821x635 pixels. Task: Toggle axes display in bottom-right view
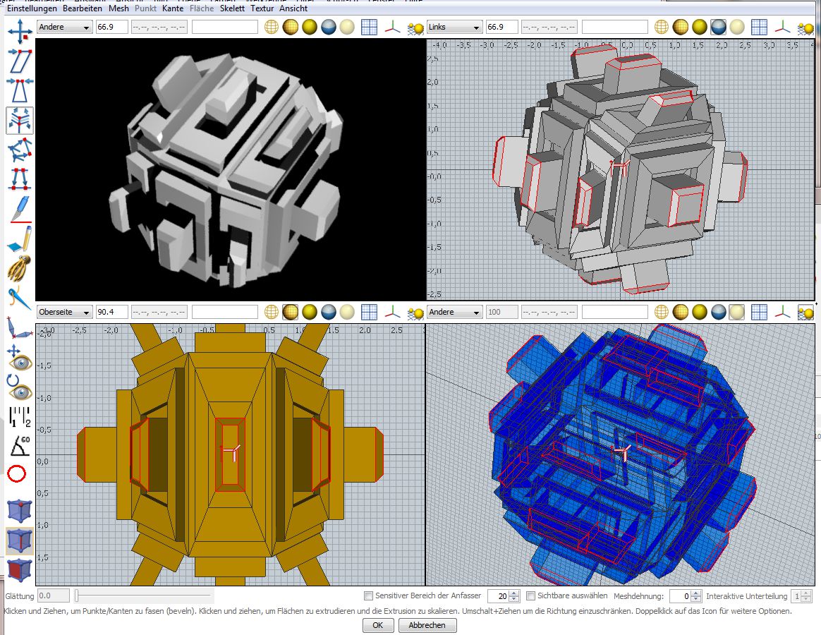pyautogui.click(x=782, y=312)
